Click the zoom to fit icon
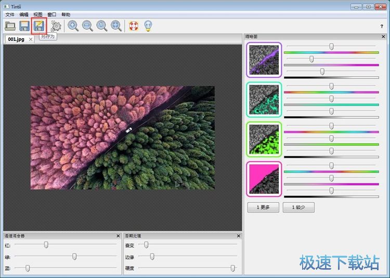The image size is (390, 278). 116,25
